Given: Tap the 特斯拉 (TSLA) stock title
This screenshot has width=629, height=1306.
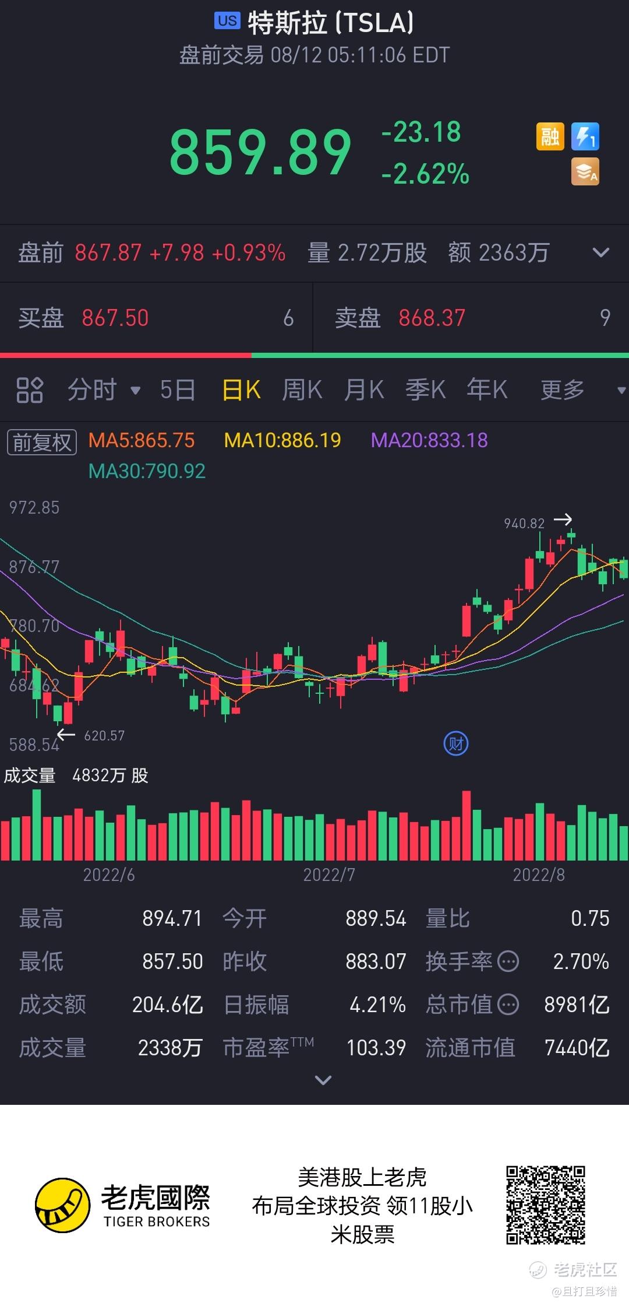Looking at the screenshot, I should (x=331, y=23).
